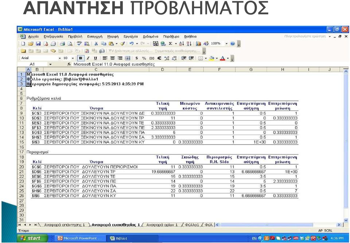Image resolution: width=350 pixels, height=243 pixels.
Task: Increase decimal places icon
Action: click(167, 58)
